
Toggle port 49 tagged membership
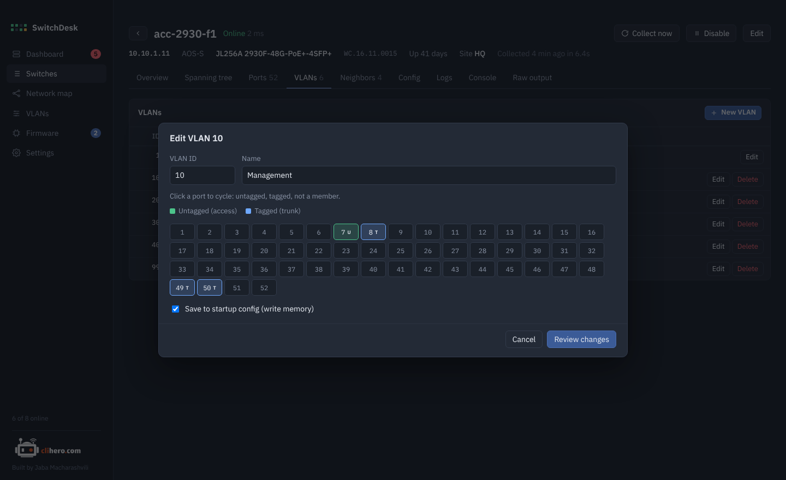pyautogui.click(x=182, y=287)
